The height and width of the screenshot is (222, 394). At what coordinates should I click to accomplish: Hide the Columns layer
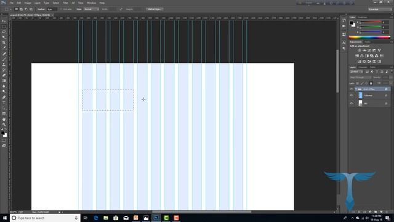352,96
